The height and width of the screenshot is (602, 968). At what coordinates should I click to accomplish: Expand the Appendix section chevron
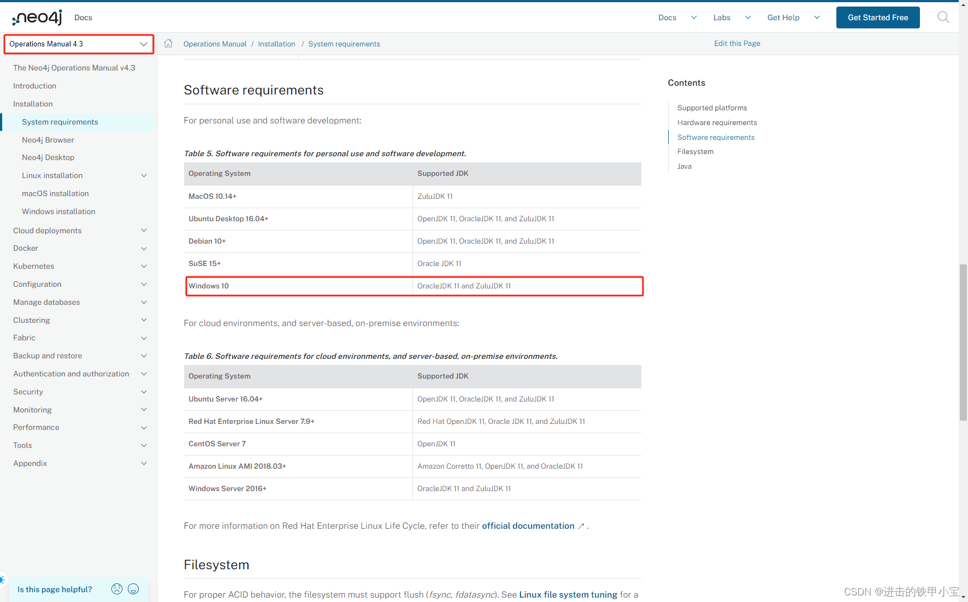[144, 463]
